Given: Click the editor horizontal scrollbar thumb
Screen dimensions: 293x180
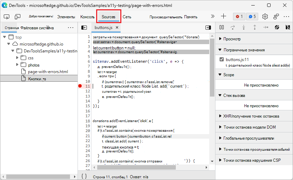Looking at the screenshot, I should pyautogui.click(x=137, y=167).
